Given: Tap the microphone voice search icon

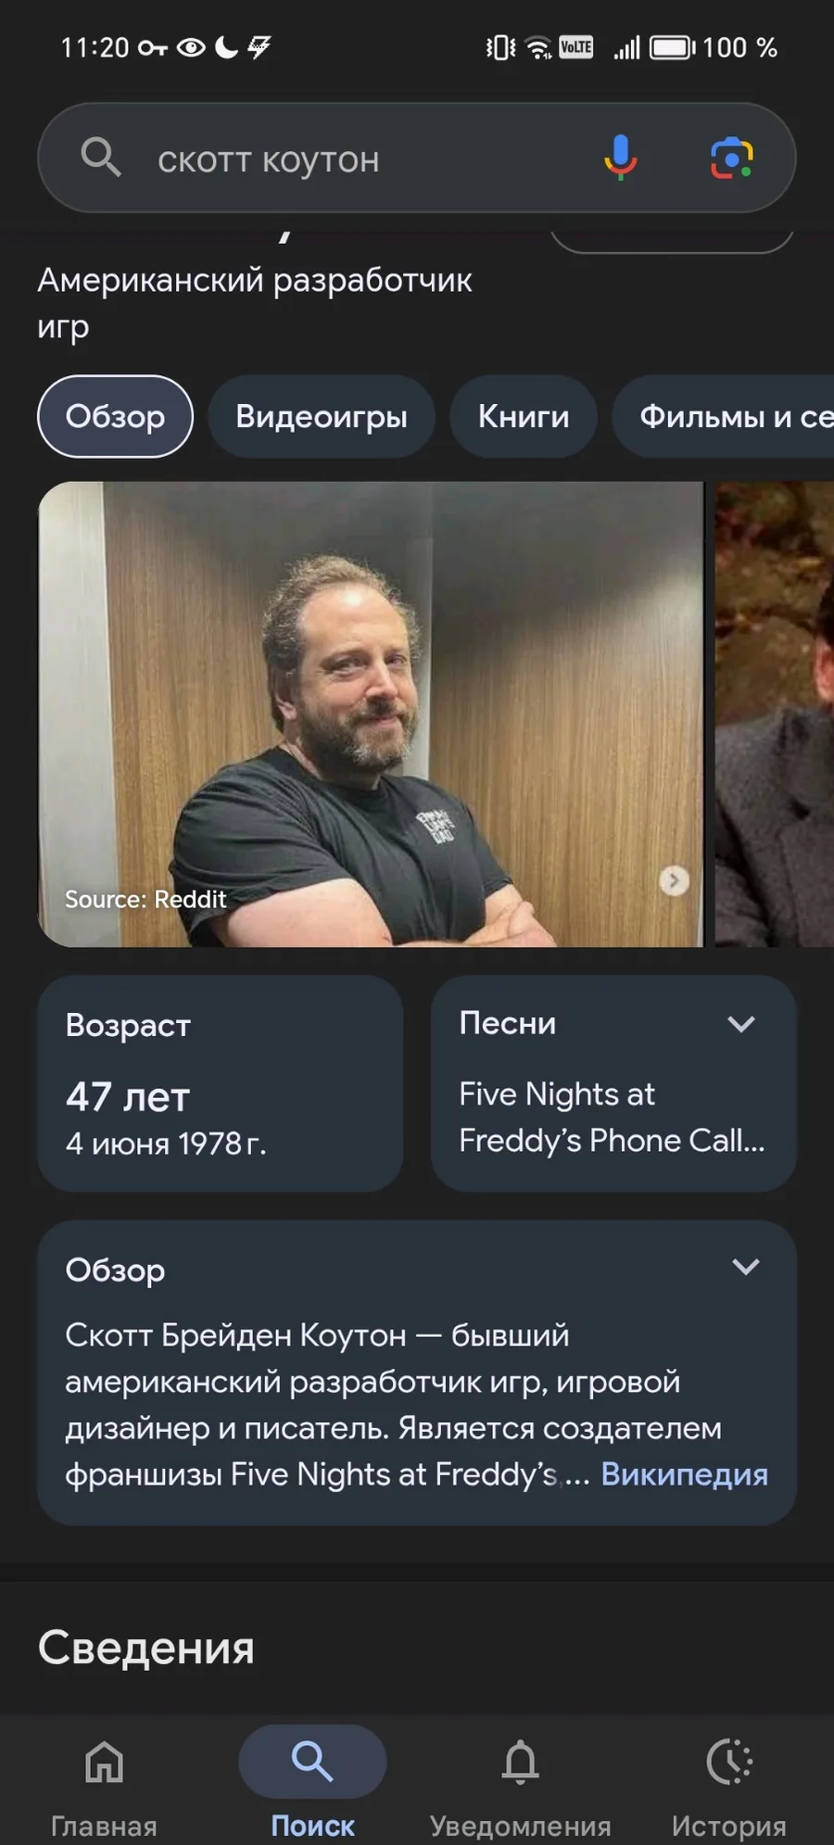Looking at the screenshot, I should pos(621,158).
